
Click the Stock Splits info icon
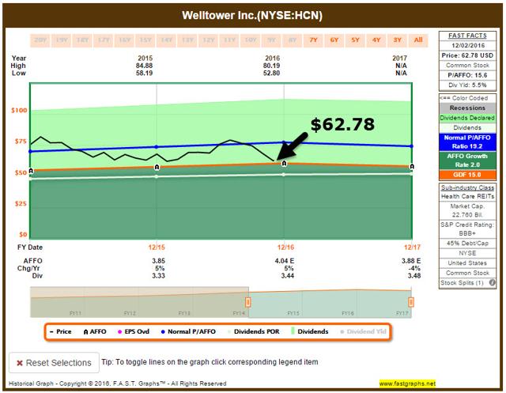point(492,282)
